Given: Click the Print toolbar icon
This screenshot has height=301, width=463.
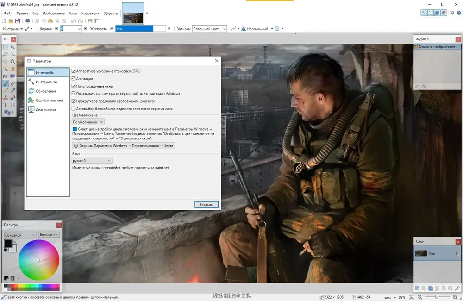Looking at the screenshot, I should [27, 21].
